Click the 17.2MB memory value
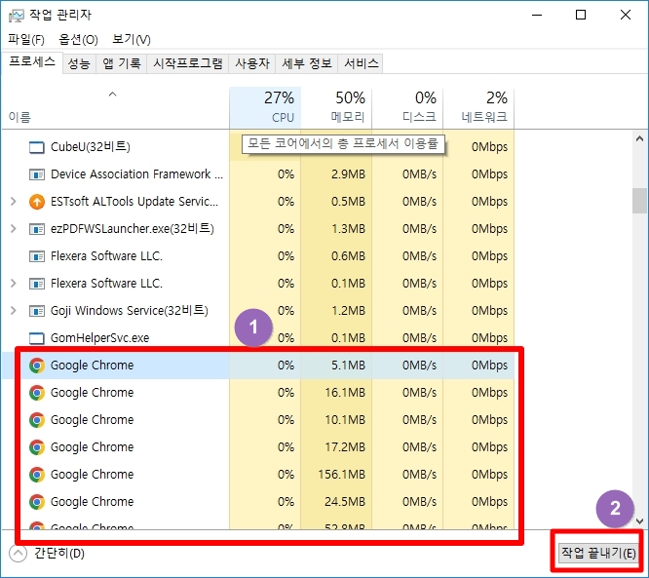The width and height of the screenshot is (649, 578). click(345, 447)
